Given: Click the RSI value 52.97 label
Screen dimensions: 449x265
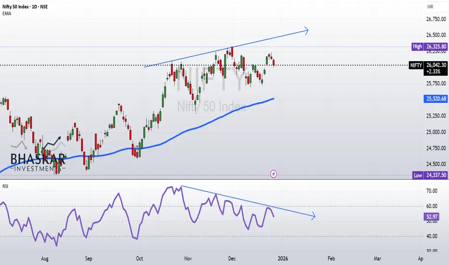Looking at the screenshot, I should click(x=432, y=217).
